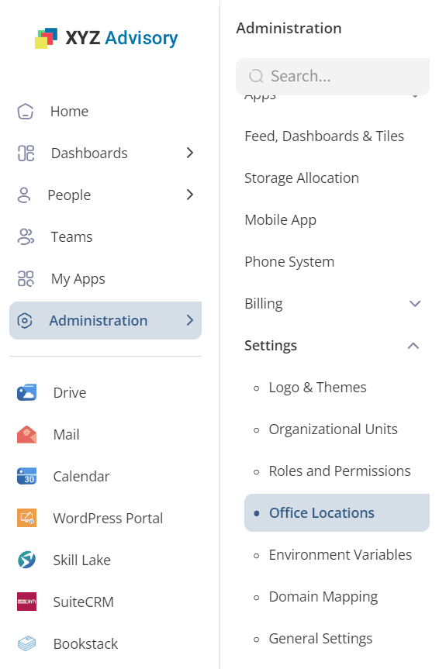Open the Mail envelope icon
Screen dimensions: 439x669
tap(26, 434)
